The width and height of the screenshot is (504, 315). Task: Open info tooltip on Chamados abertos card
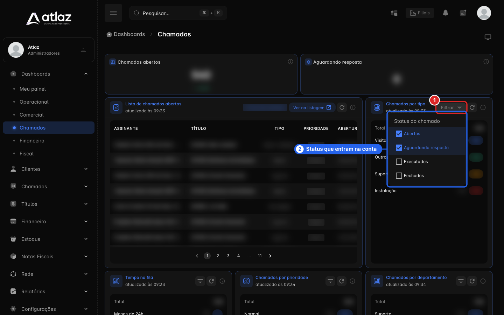coord(290,62)
